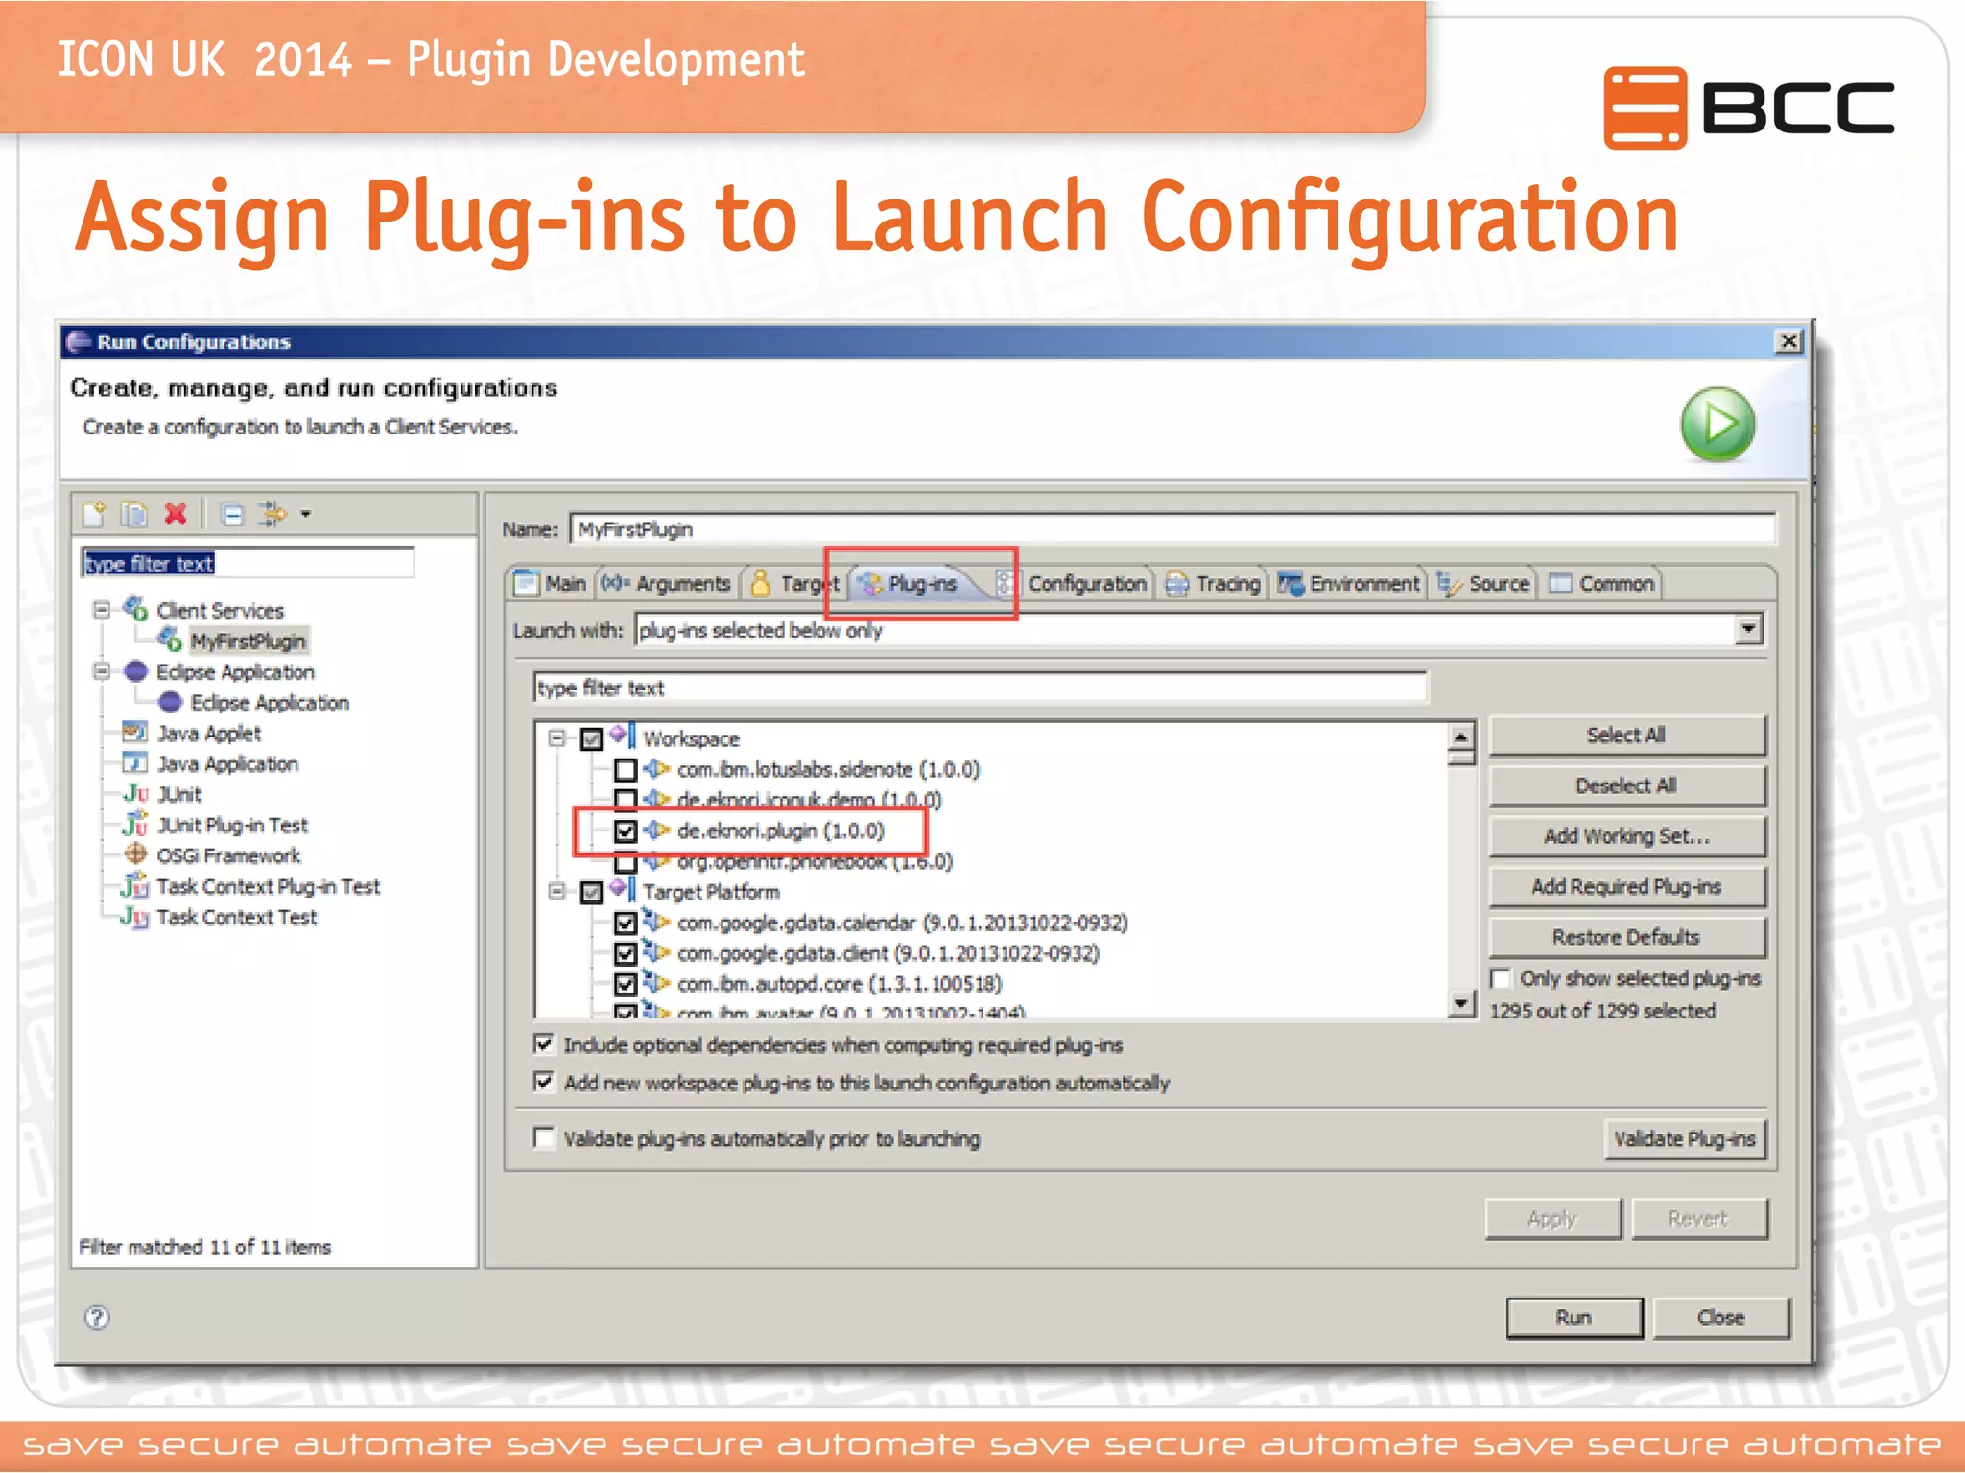1965x1473 pixels.
Task: Click the JUnit icon
Action: [x=136, y=794]
